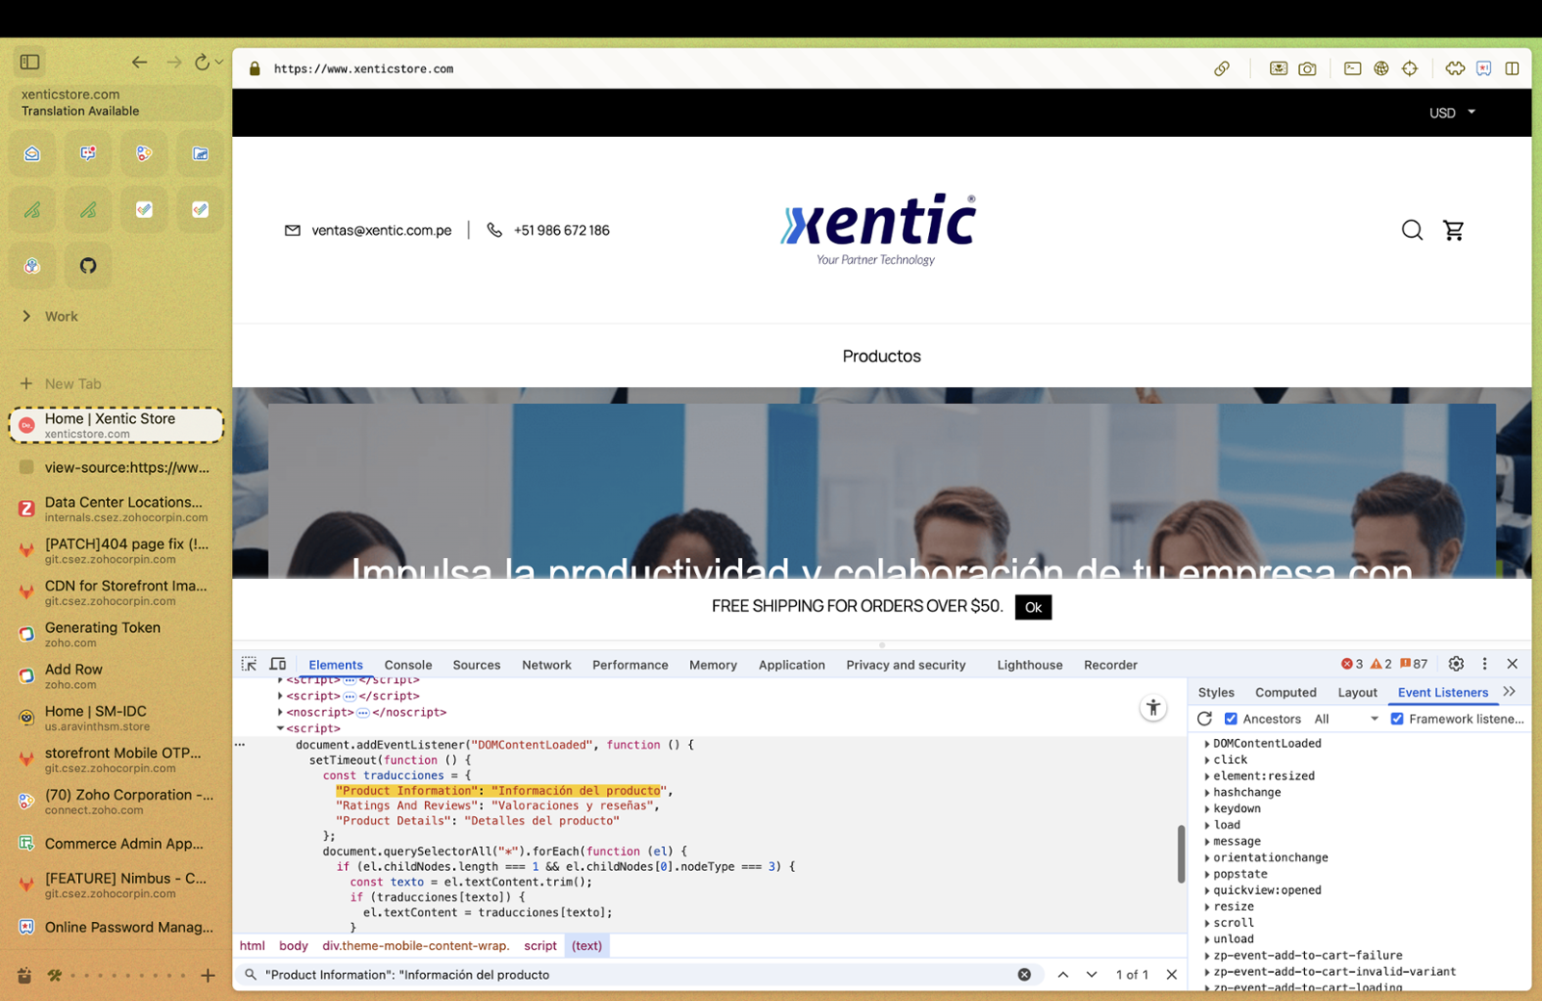This screenshot has width=1542, height=1001.
Task: Click the DevTools inspect element picker icon
Action: pyautogui.click(x=249, y=665)
